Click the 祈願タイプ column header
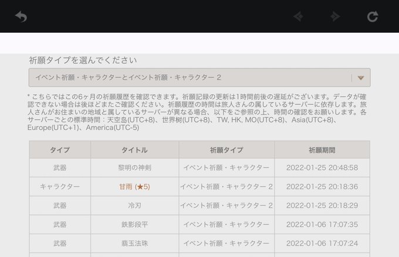This screenshot has width=399, height=257. pos(226,150)
